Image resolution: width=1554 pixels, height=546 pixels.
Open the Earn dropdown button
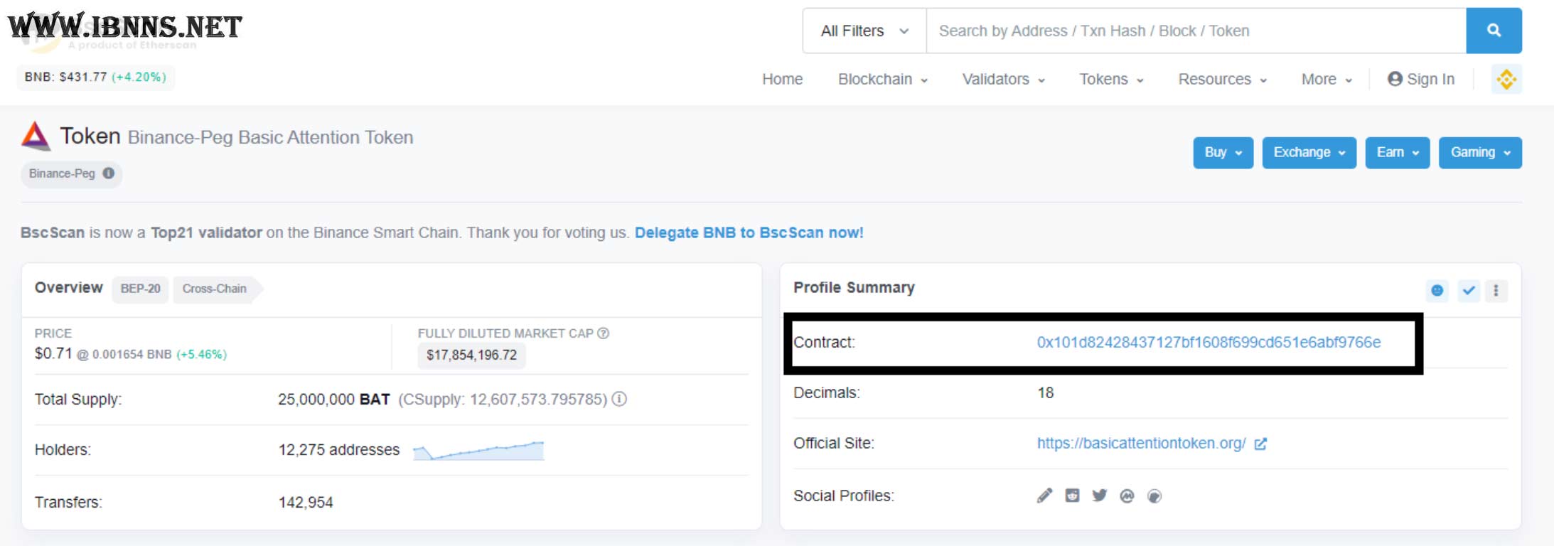coord(1398,153)
